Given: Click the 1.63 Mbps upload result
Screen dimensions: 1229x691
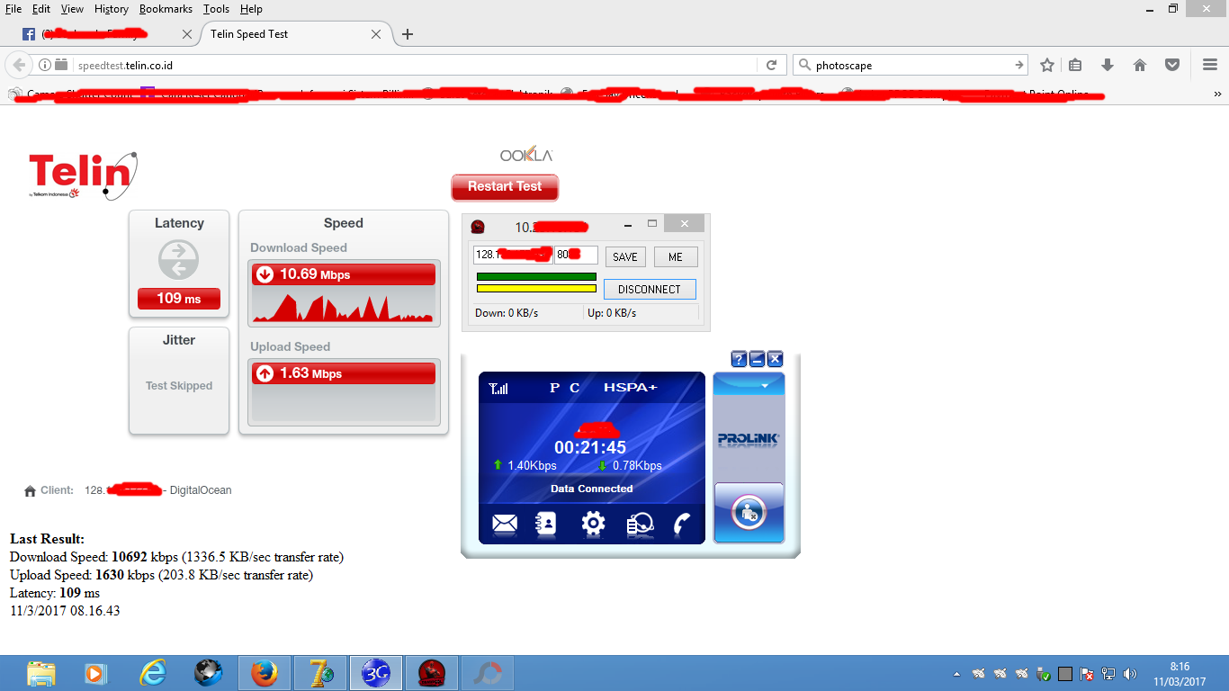Looking at the screenshot, I should click(342, 373).
